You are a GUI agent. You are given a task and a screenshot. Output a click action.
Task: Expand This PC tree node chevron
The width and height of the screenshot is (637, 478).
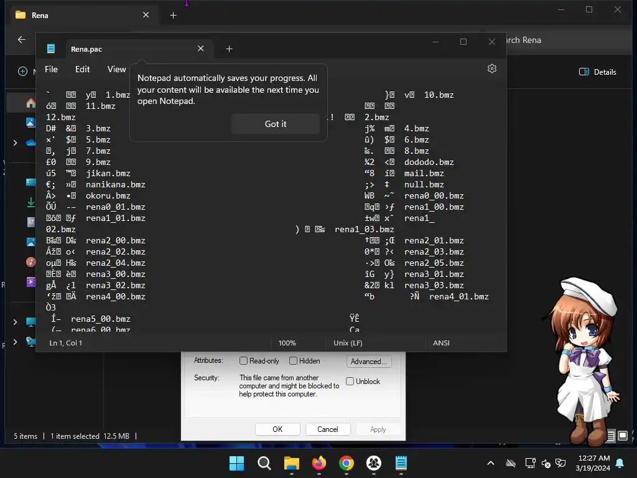[15, 322]
